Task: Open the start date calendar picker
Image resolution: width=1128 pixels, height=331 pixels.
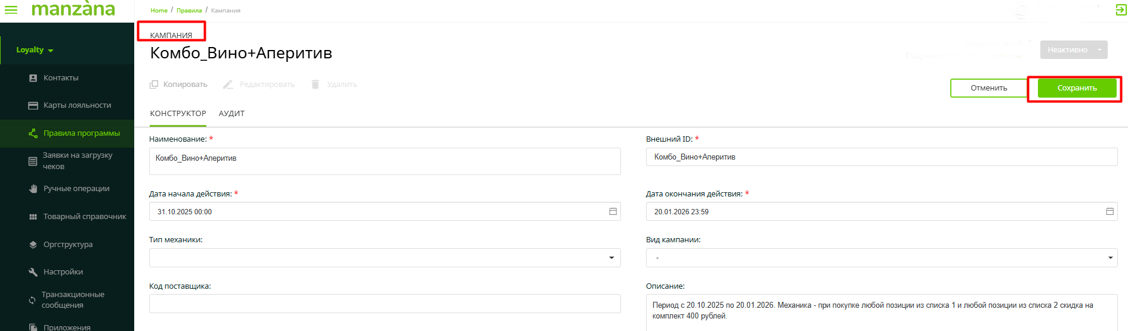Action: click(x=613, y=211)
